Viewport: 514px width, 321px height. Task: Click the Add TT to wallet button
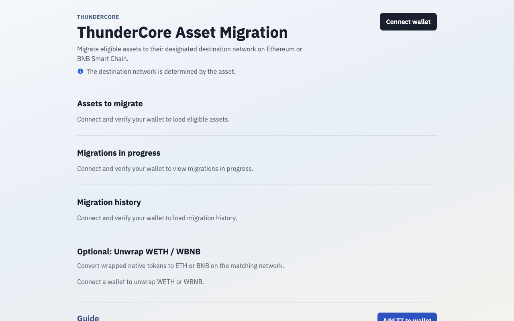[x=407, y=317]
